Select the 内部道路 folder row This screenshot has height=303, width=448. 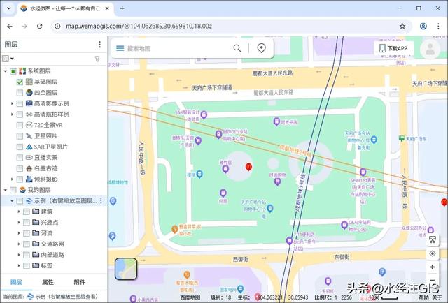coord(55,255)
